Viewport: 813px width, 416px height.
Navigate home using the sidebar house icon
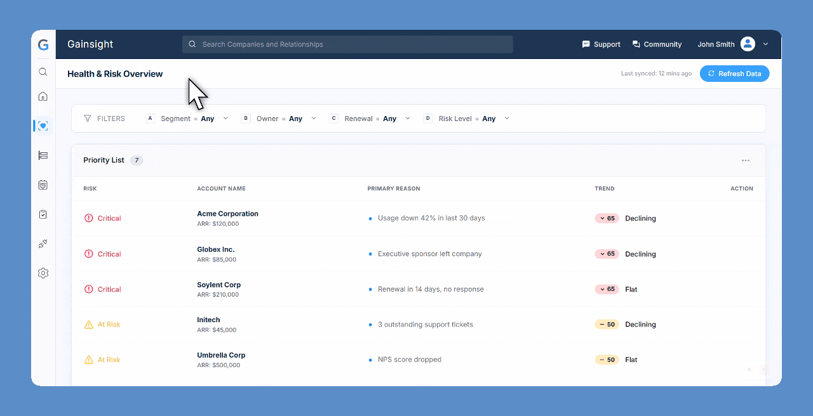(x=43, y=96)
